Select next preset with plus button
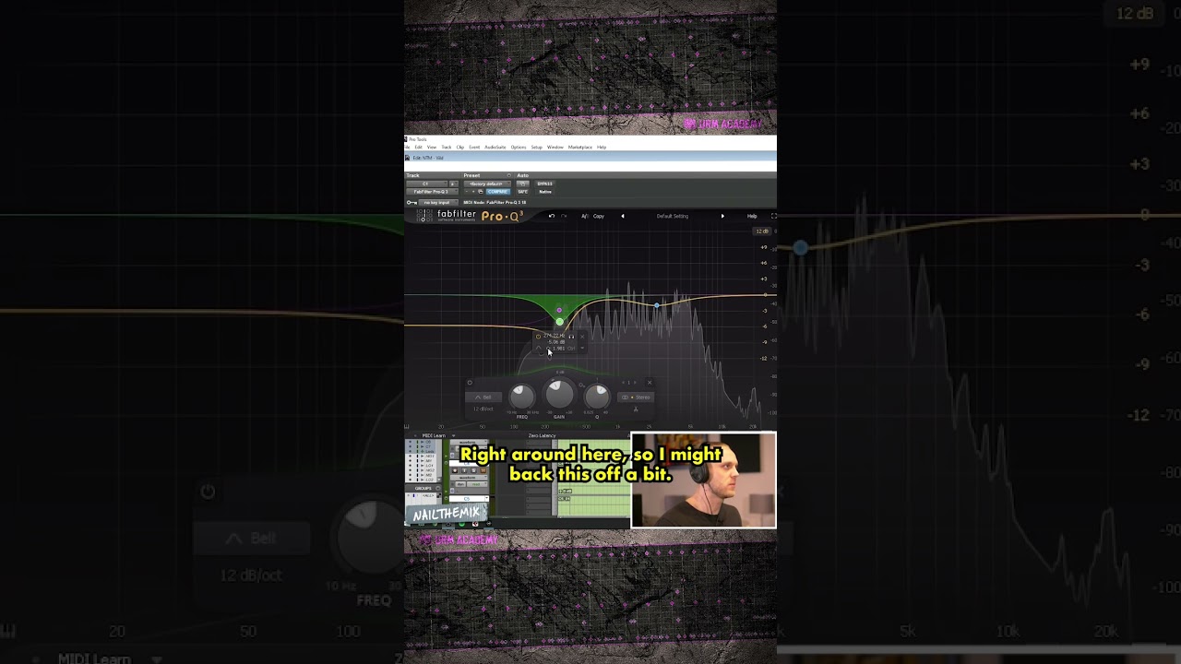 coord(473,192)
